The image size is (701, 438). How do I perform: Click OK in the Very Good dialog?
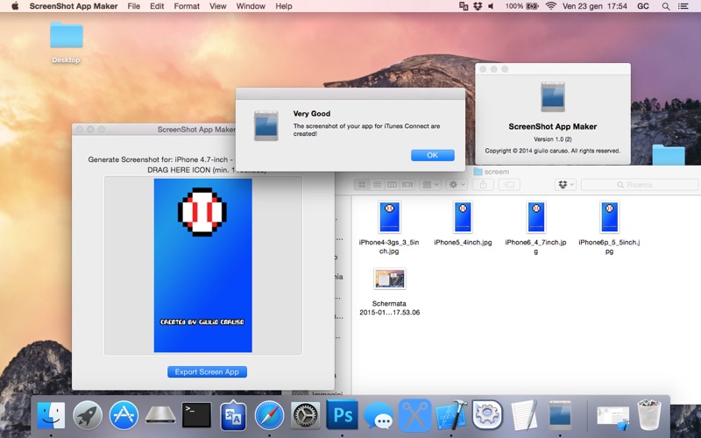point(432,155)
